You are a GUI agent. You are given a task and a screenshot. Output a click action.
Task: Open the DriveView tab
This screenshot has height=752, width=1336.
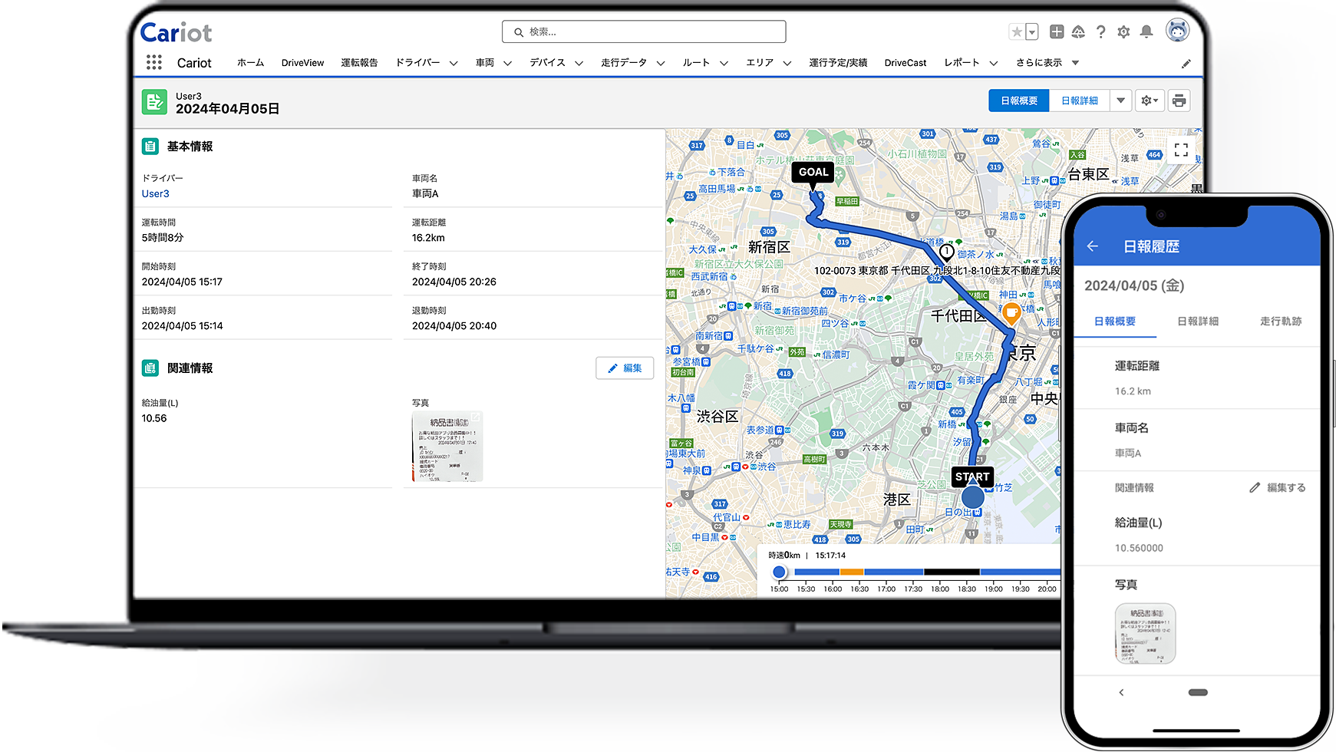[x=302, y=63]
